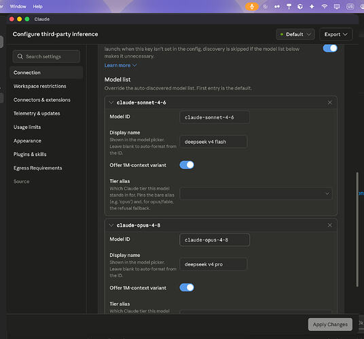
Task: Click the Search settings field
Action: pos(46,56)
